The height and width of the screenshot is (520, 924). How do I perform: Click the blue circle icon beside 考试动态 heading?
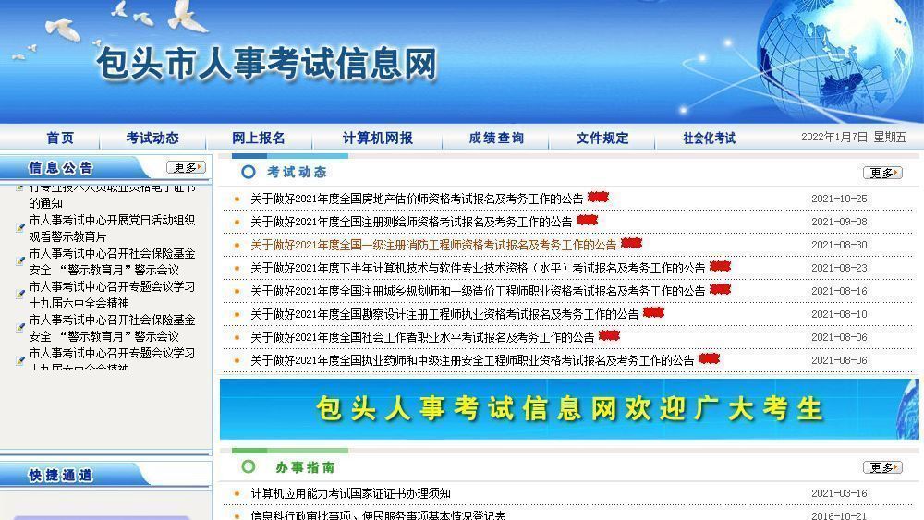tap(248, 172)
